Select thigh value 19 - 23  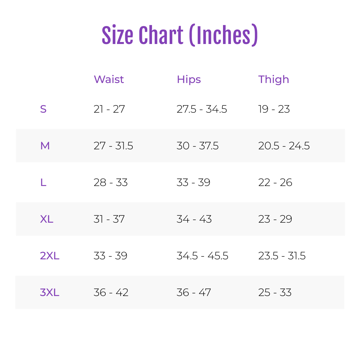[x=274, y=109]
